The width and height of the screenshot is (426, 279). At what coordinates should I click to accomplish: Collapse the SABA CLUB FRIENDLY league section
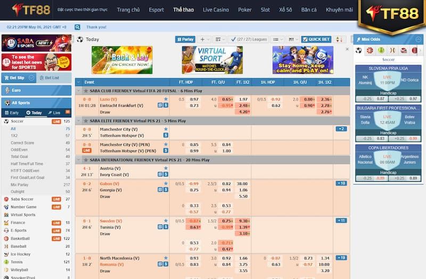coord(78,91)
